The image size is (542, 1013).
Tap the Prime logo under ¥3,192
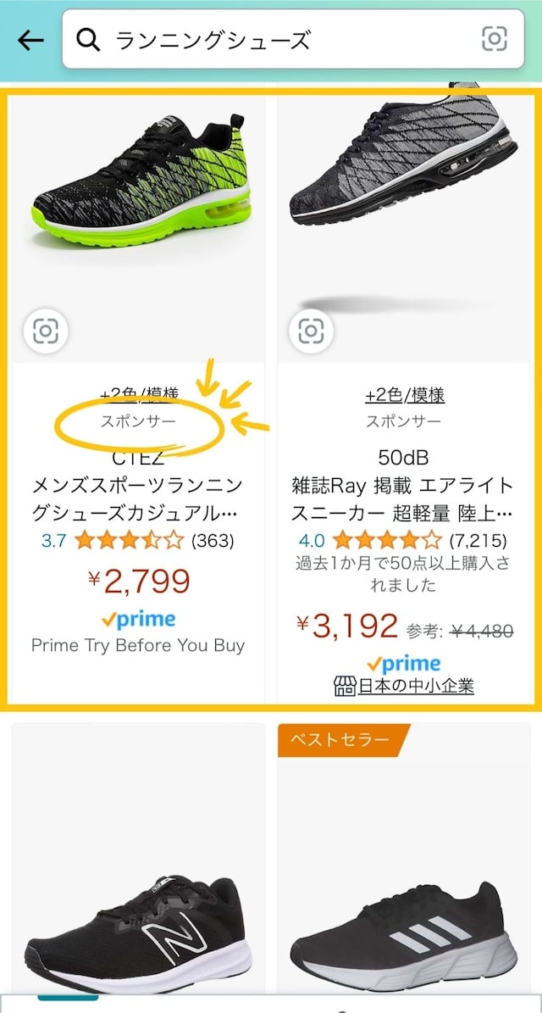403,664
